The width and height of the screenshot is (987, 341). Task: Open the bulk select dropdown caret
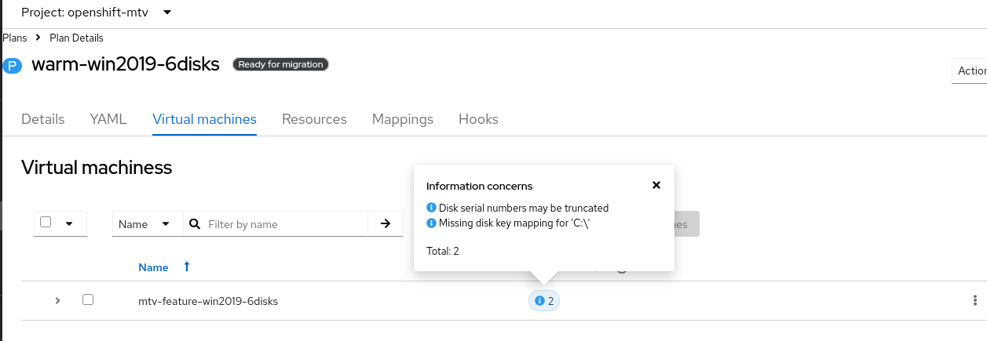tap(69, 223)
